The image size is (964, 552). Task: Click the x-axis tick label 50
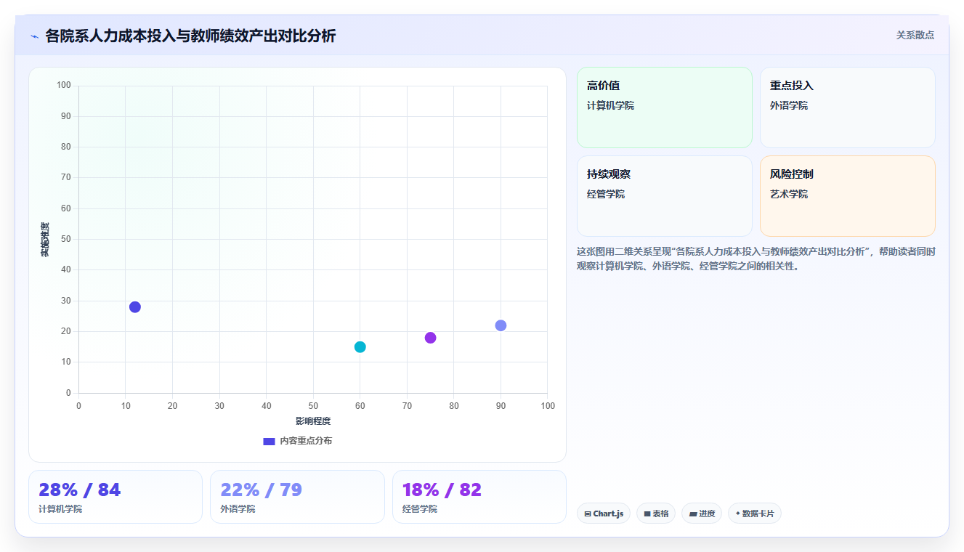pyautogui.click(x=313, y=405)
